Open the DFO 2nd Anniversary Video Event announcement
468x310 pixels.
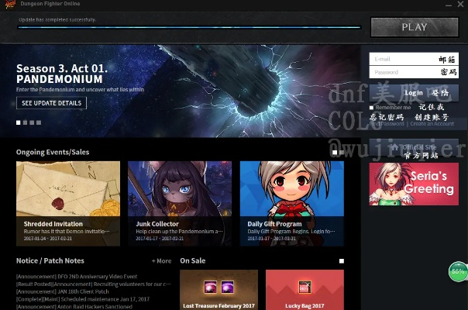coord(77,277)
